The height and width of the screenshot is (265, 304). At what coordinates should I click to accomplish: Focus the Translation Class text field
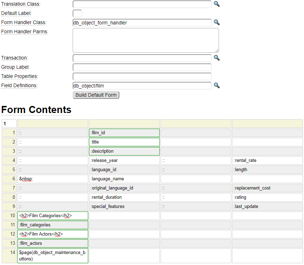142,4
